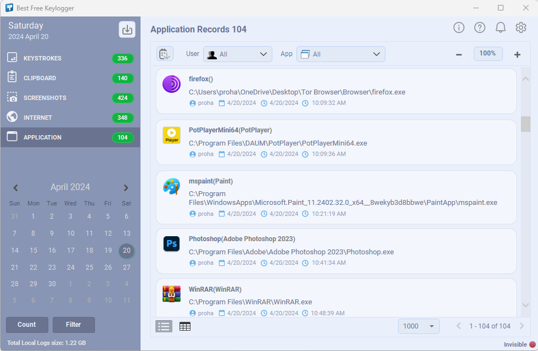Open the help question mark icon

tap(480, 27)
